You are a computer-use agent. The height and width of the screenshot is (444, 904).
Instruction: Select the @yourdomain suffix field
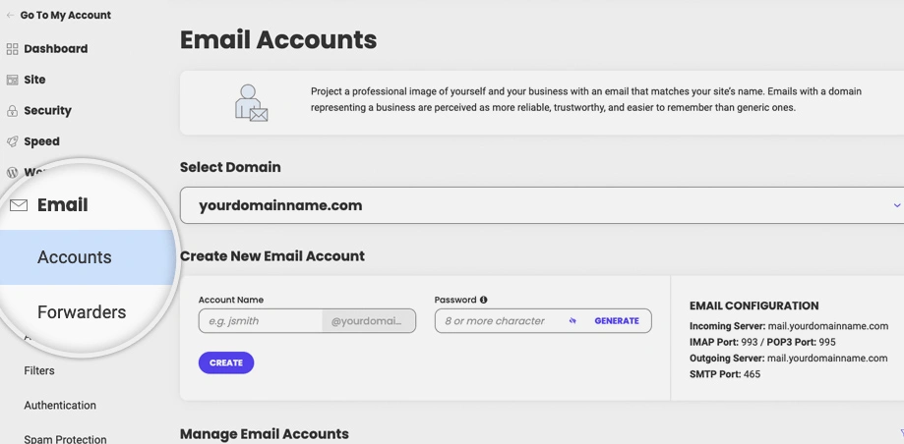pyautogui.click(x=368, y=321)
